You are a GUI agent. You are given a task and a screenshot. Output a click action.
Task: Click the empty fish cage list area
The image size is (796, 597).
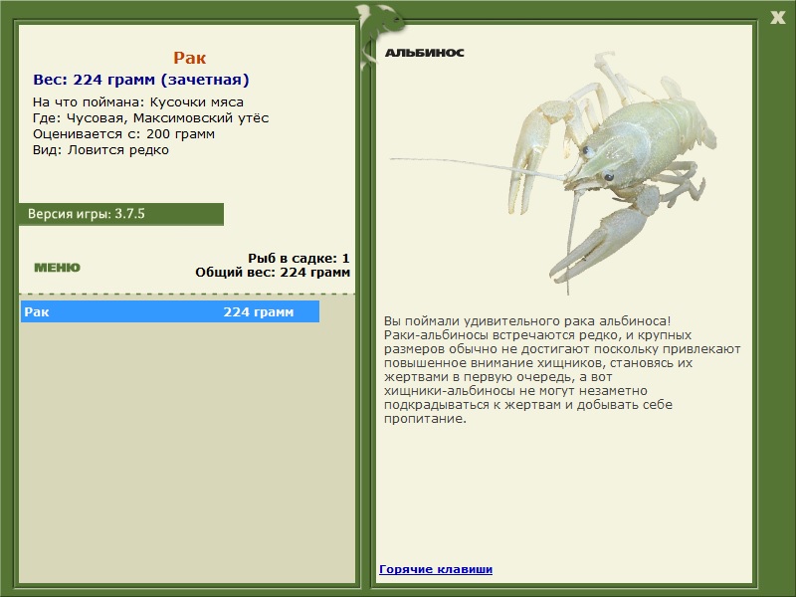point(187,452)
